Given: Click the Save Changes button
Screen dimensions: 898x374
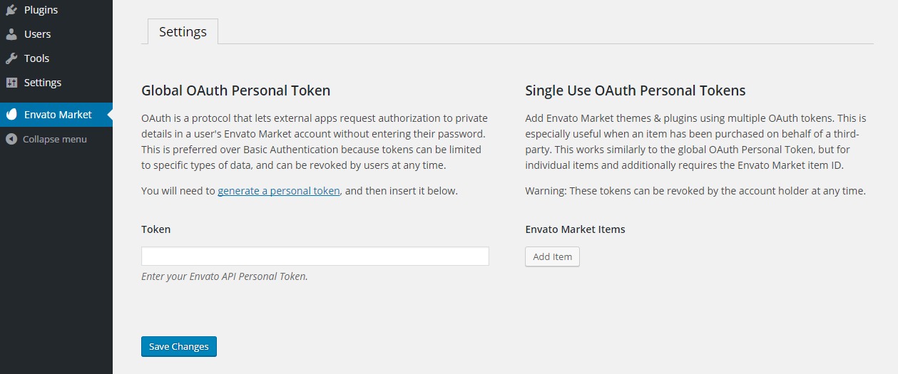Looking at the screenshot, I should [178, 347].
